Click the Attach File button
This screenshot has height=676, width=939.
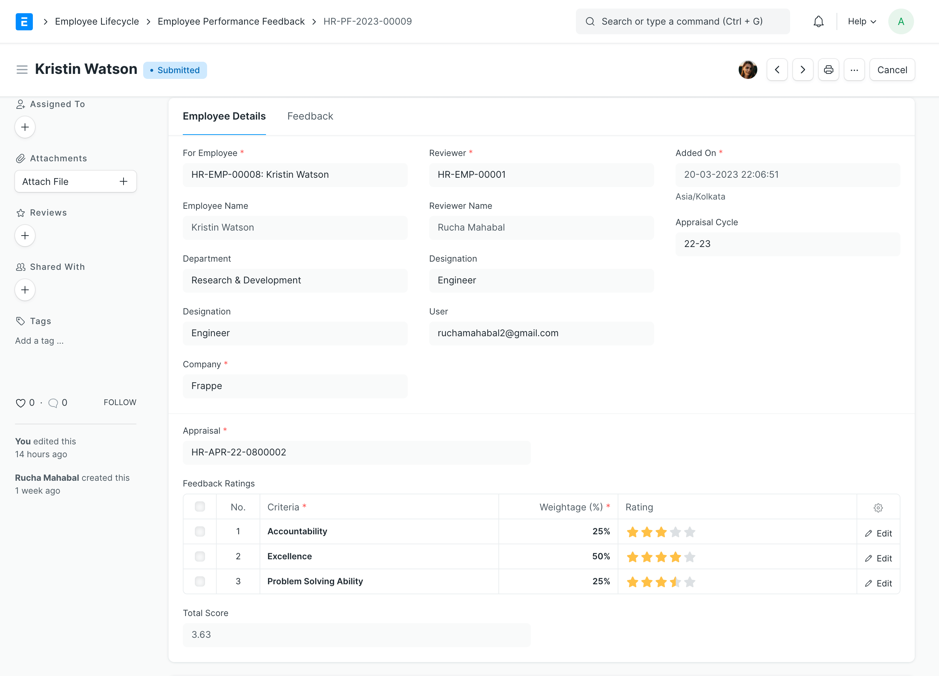click(x=76, y=181)
